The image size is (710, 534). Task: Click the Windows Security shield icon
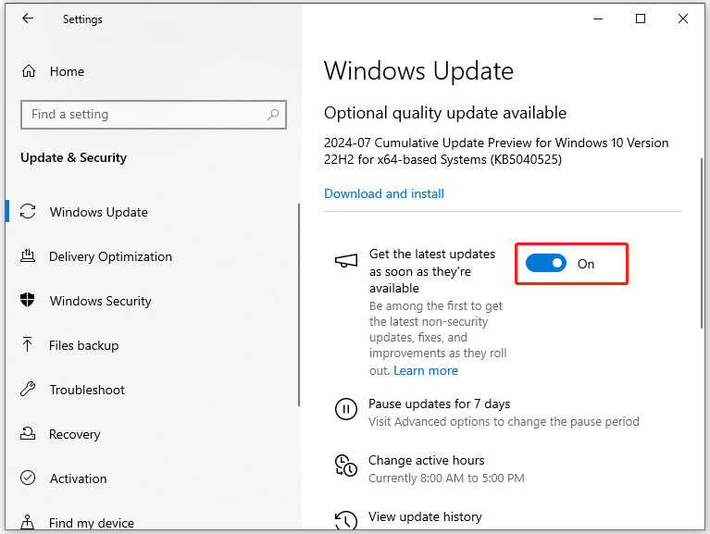click(29, 301)
